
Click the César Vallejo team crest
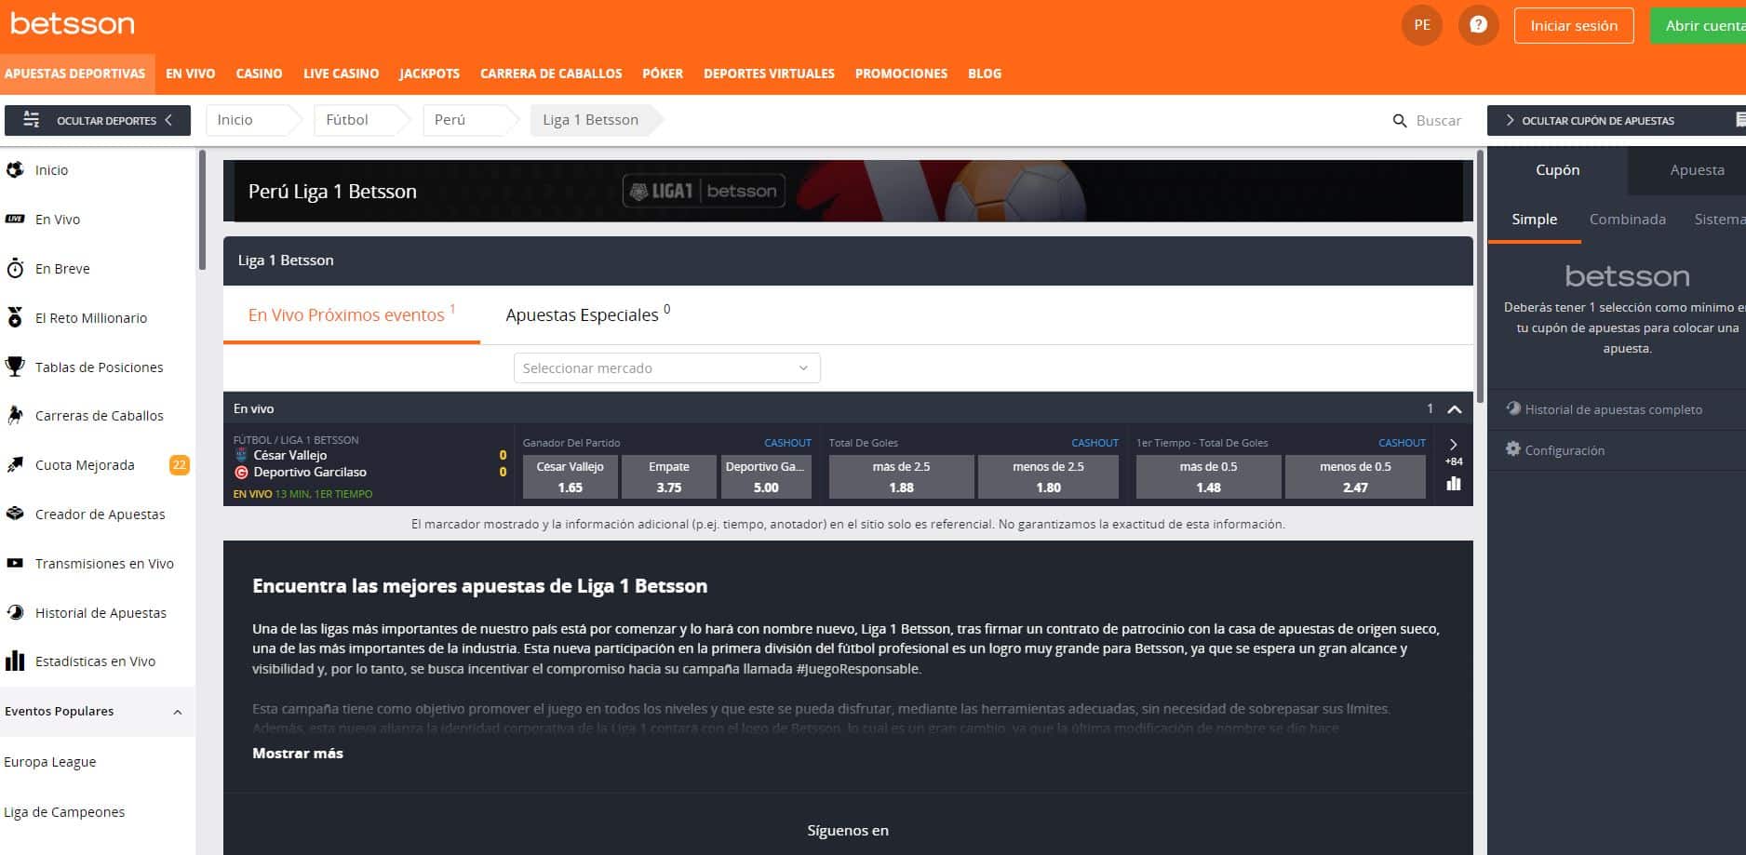[x=242, y=455]
